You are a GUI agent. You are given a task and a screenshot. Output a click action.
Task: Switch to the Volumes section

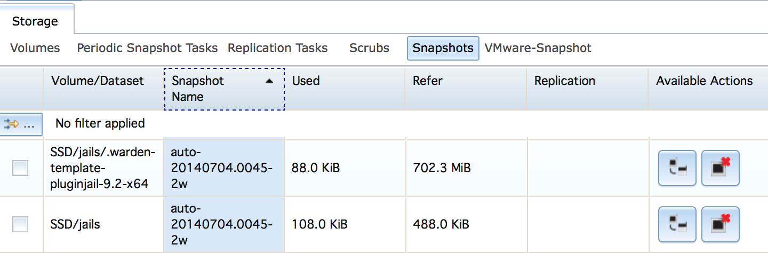point(35,48)
